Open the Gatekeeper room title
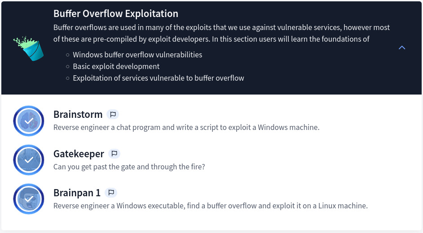The width and height of the screenshot is (423, 233). click(x=79, y=154)
